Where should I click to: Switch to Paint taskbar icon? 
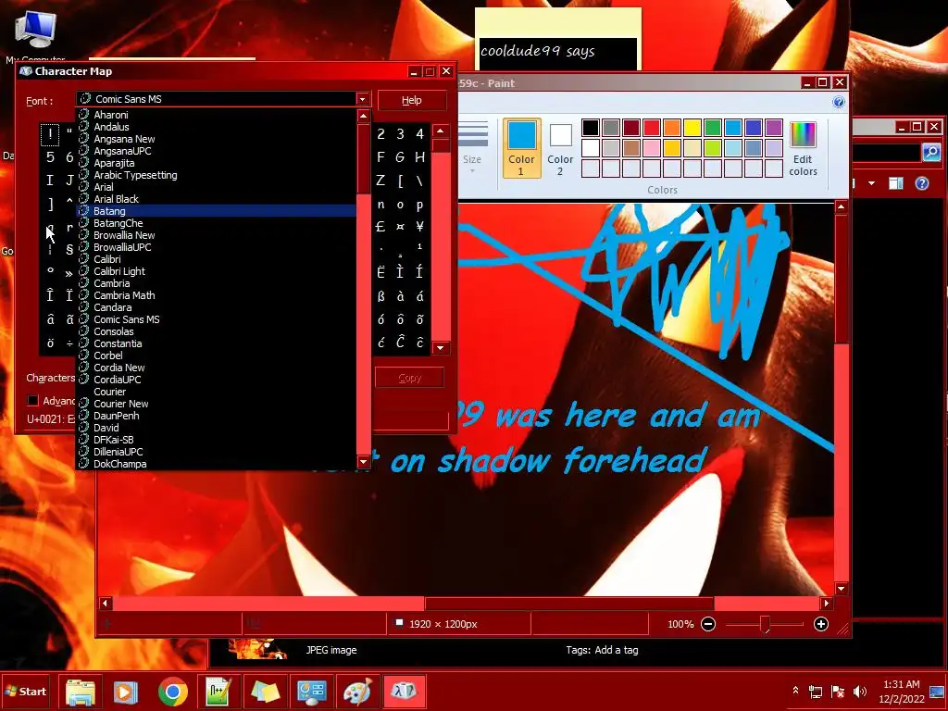[357, 692]
